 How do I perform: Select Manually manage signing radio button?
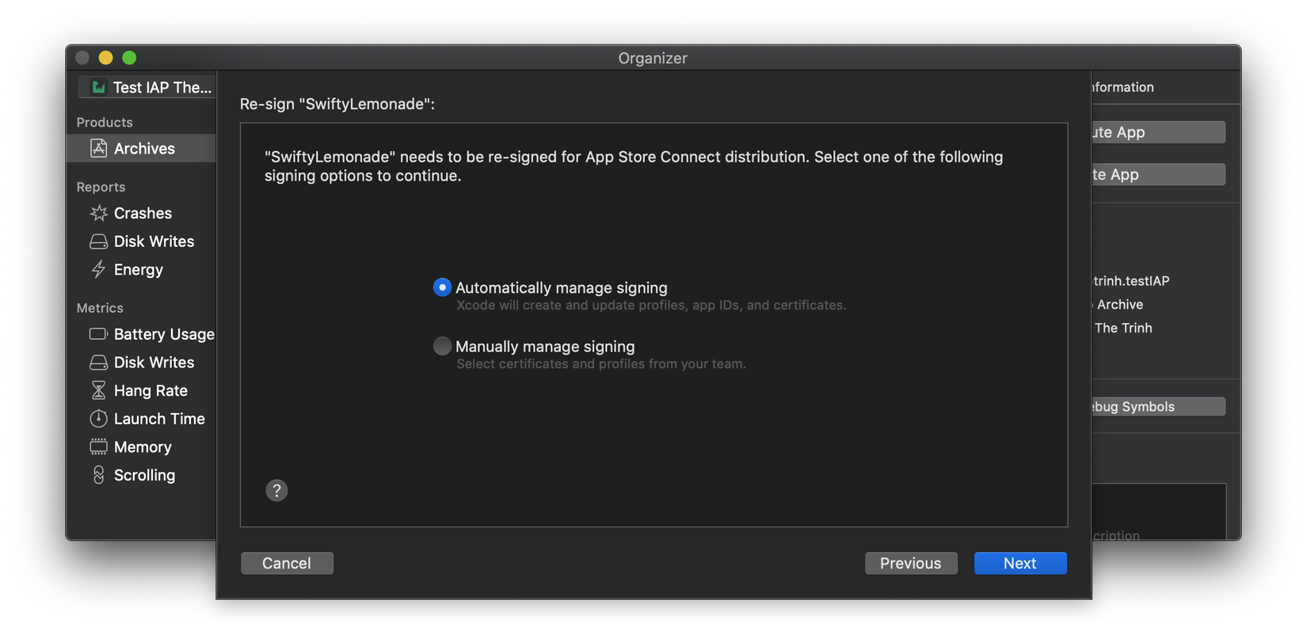point(442,346)
